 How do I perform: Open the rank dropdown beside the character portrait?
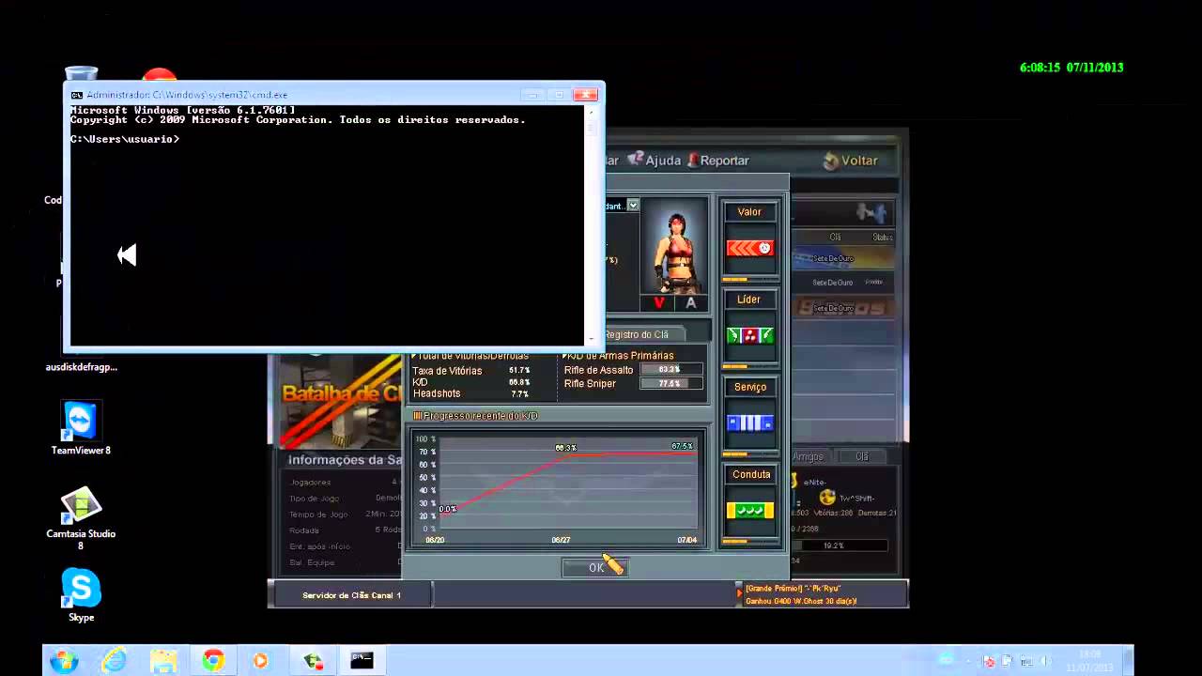coord(633,205)
